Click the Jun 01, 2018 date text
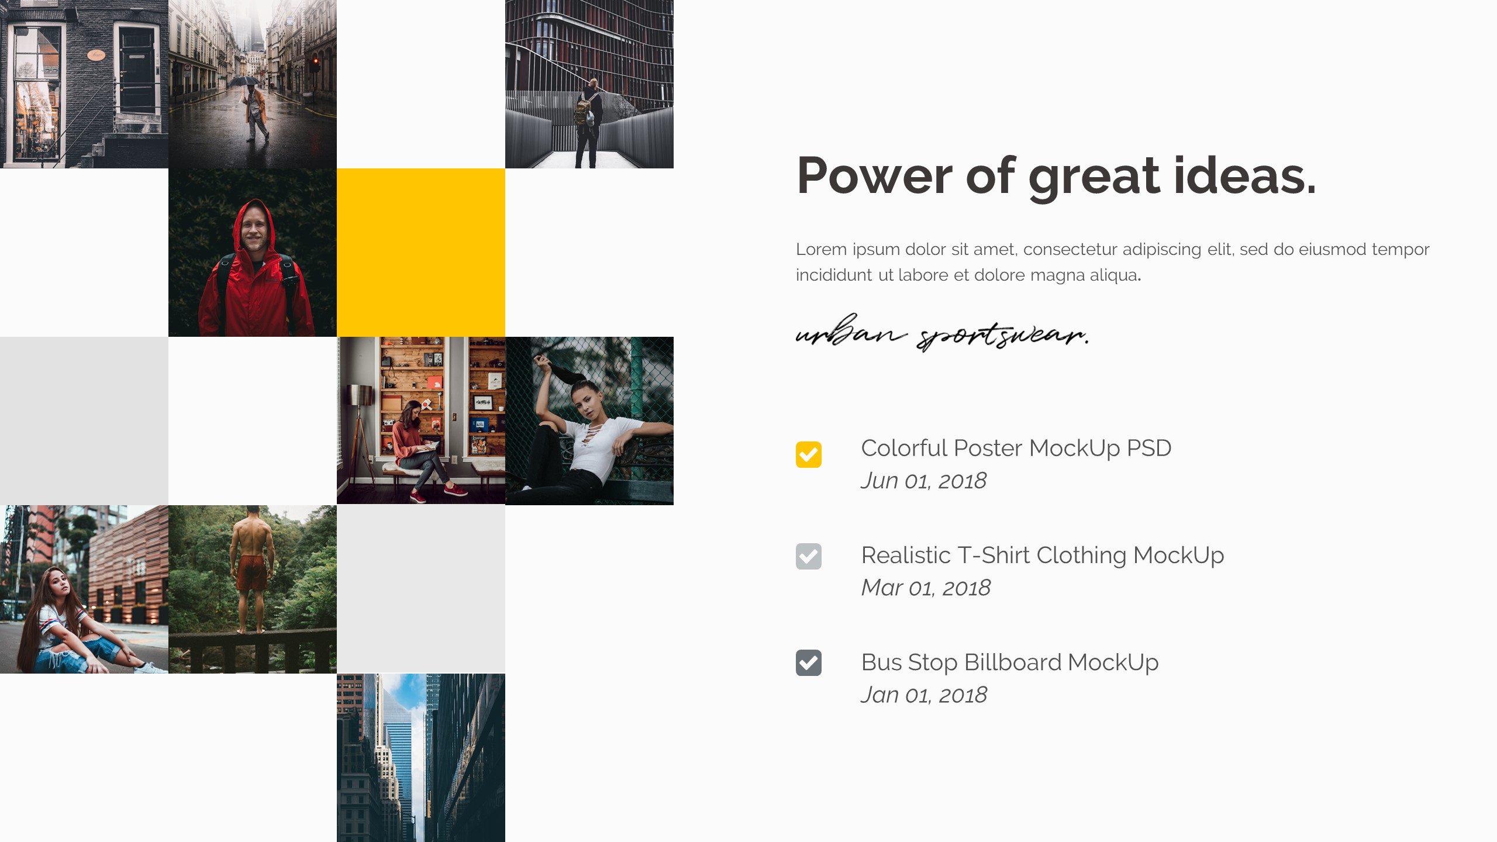This screenshot has height=842, width=1497. point(924,481)
